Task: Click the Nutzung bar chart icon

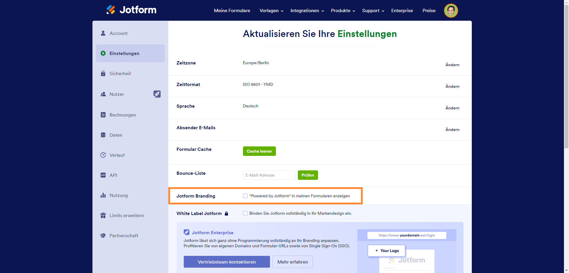Action: click(103, 195)
